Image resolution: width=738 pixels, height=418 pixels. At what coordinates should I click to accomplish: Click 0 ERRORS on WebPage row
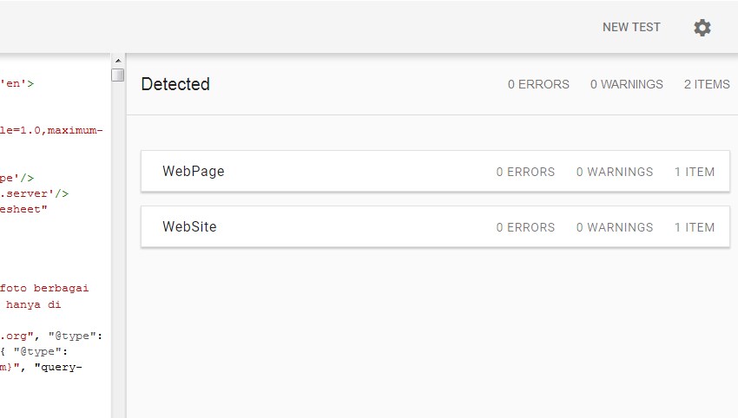pyautogui.click(x=525, y=172)
